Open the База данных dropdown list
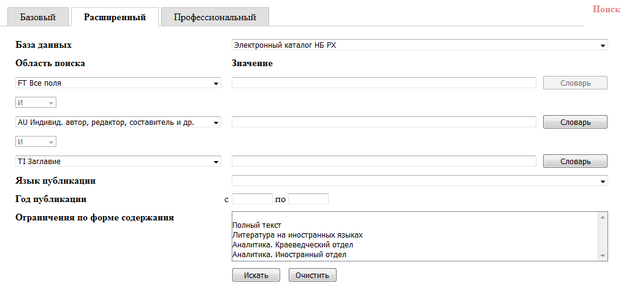 click(x=419, y=45)
